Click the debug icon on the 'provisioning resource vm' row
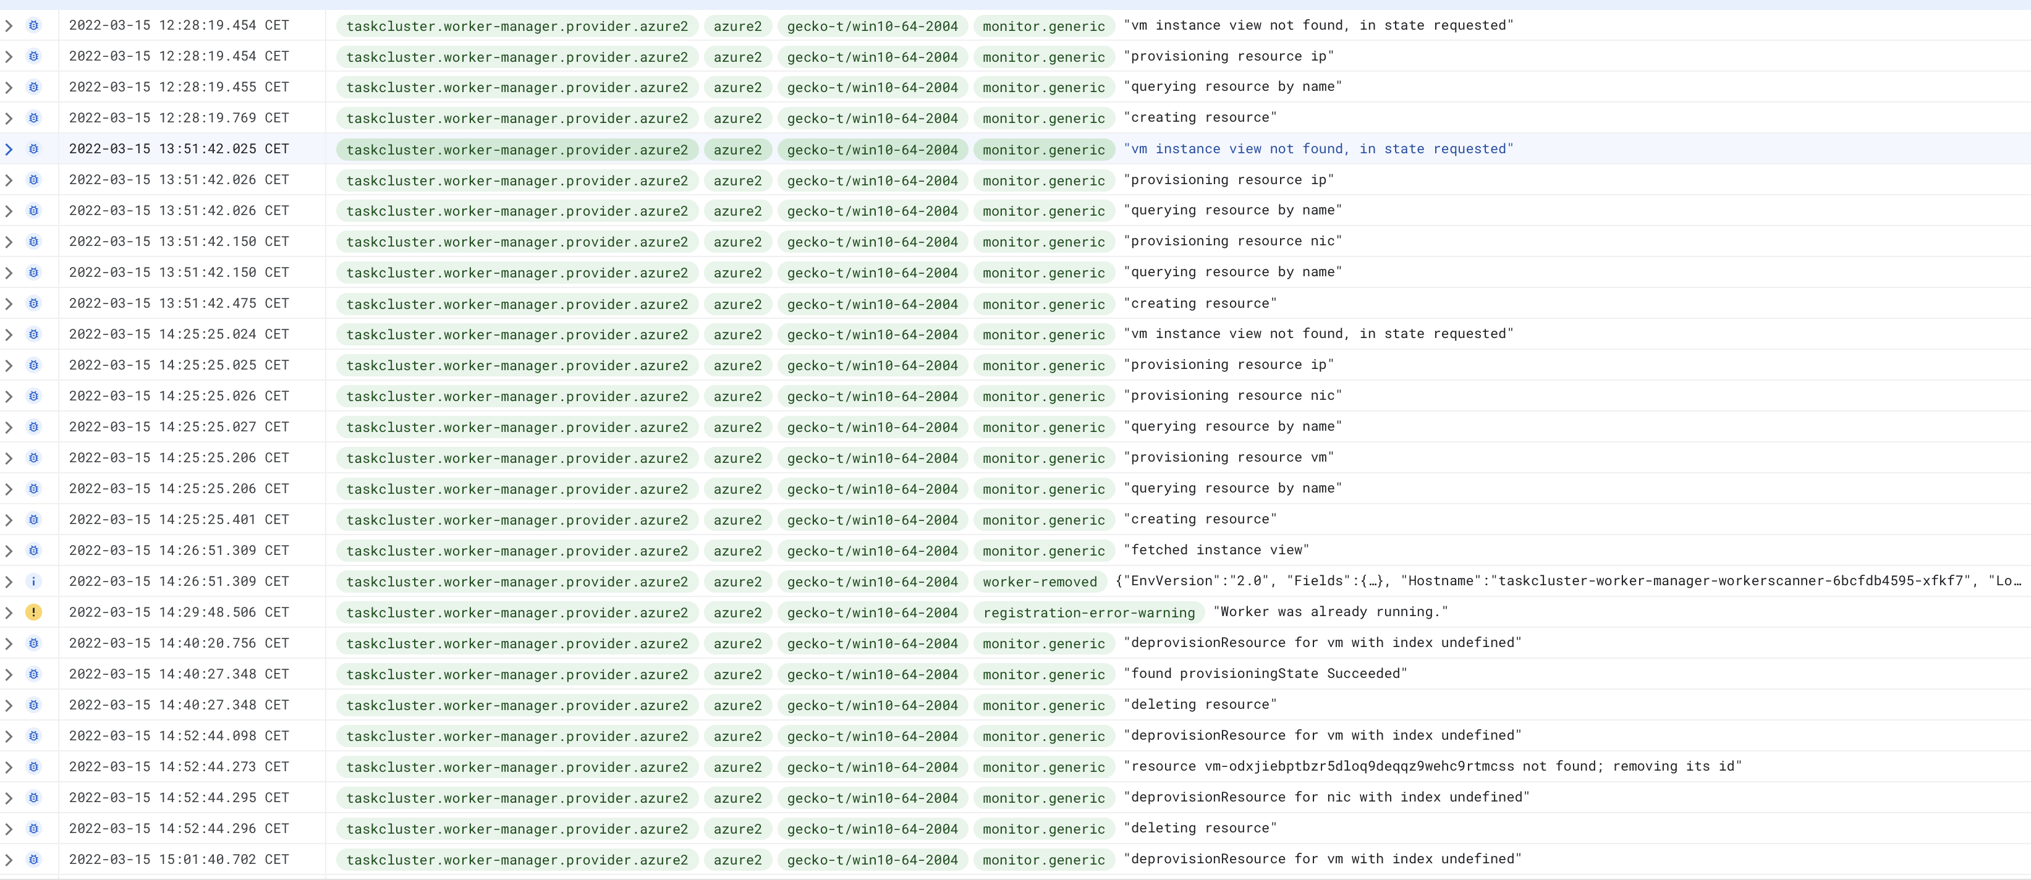Viewport: 2031px width, 880px height. (33, 458)
